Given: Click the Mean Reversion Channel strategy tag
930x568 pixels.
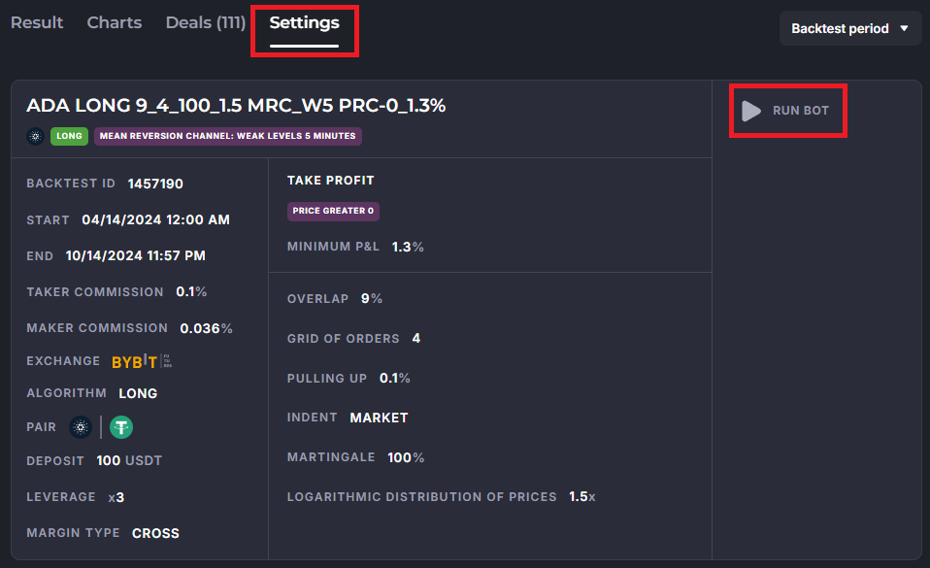Looking at the screenshot, I should click(x=228, y=136).
